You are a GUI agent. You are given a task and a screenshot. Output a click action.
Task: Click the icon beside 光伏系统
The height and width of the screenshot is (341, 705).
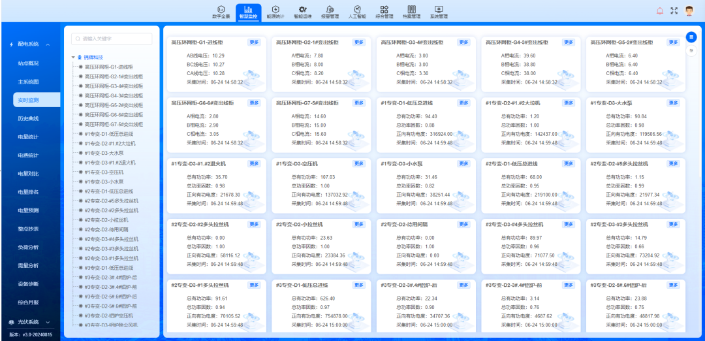coord(12,322)
